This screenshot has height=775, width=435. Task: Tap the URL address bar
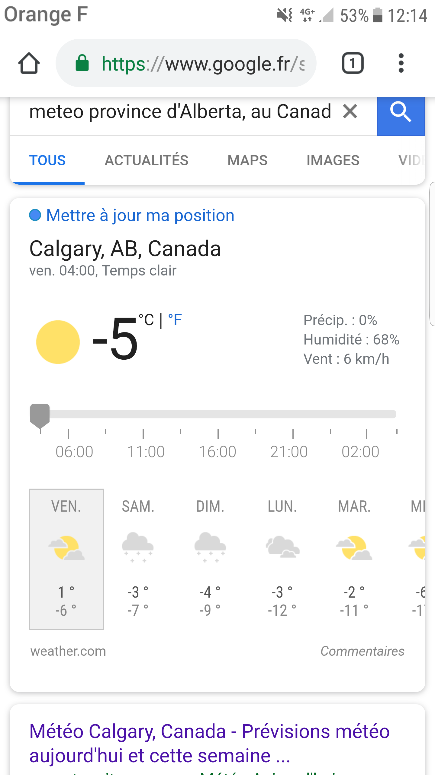pos(202,64)
